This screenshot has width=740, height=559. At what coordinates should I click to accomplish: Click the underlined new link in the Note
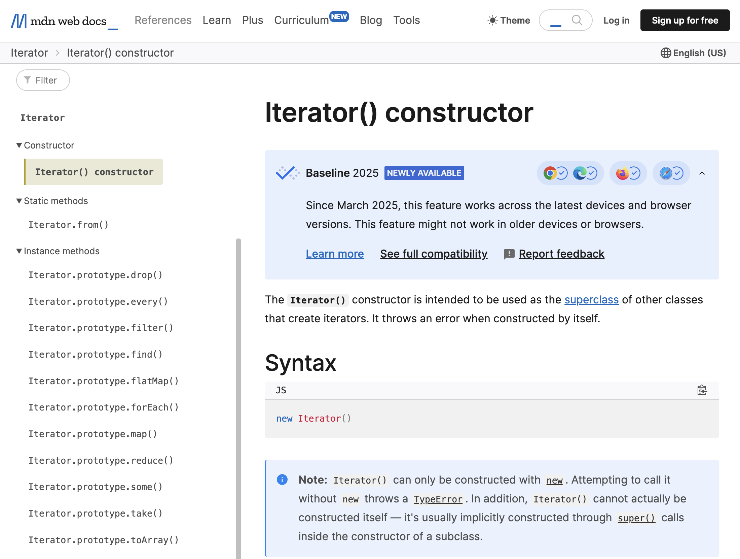coord(555,480)
